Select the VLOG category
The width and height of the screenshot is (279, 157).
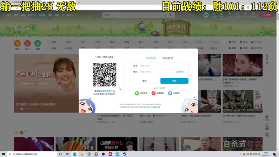[x=214, y=42]
